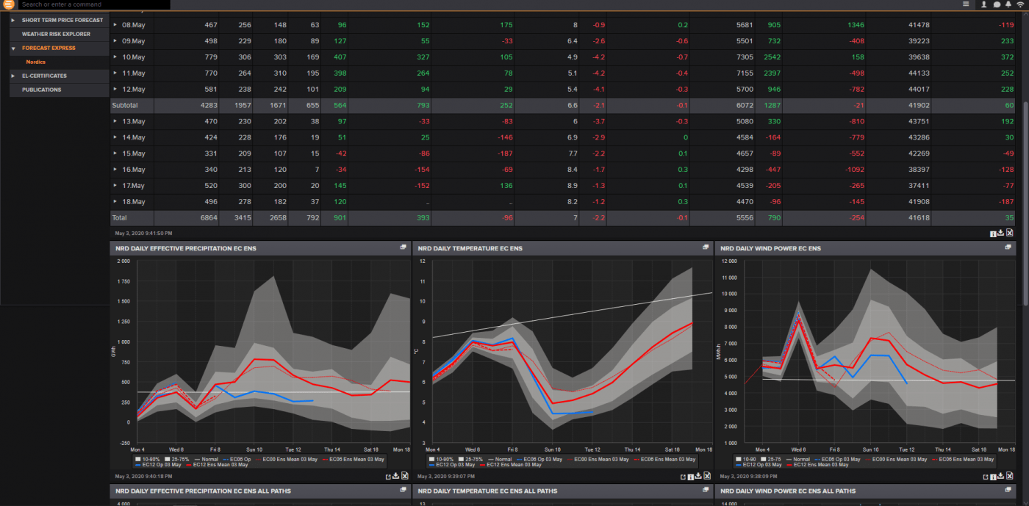This screenshot has height=506, width=1029.
Task: Export wind power chart to Excel
Action: pos(1010,475)
